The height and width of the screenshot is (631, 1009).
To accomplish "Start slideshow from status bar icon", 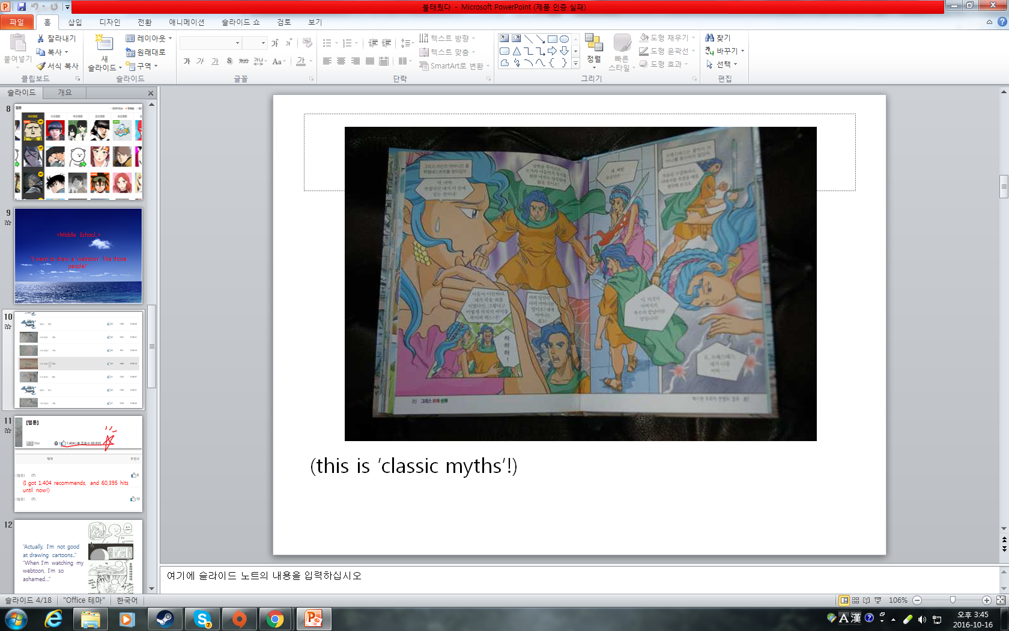I will point(877,600).
